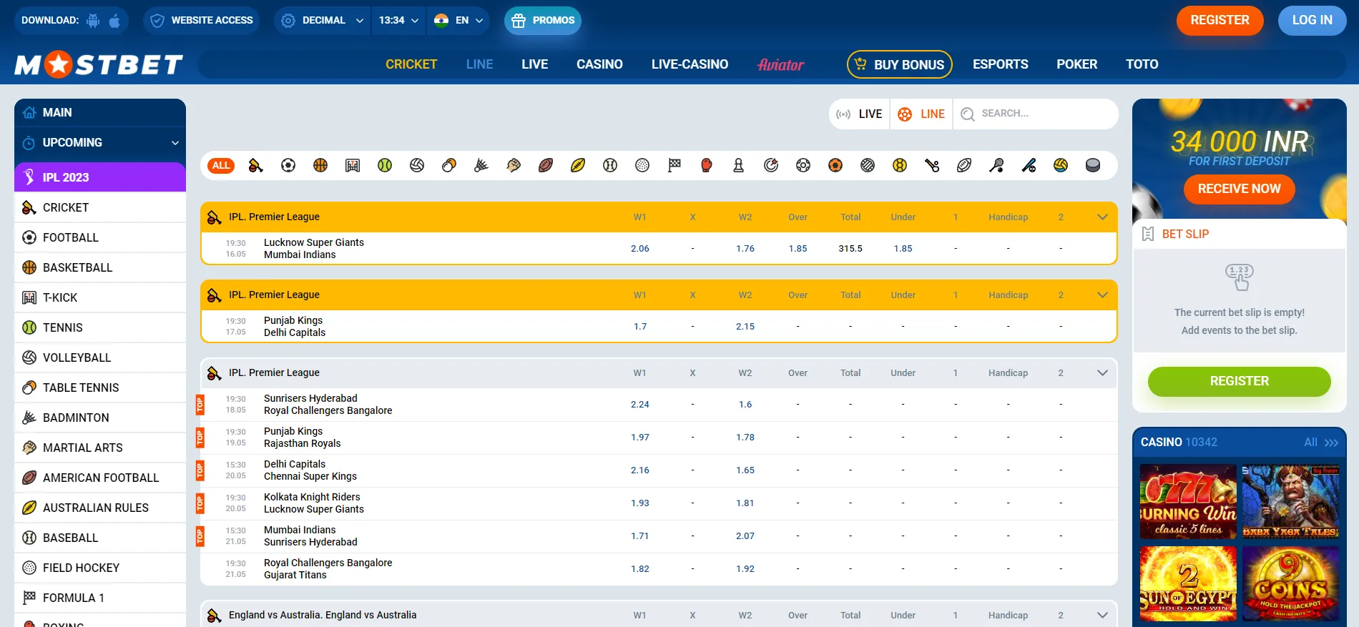The width and height of the screenshot is (1359, 627).
Task: Select the blue-and-yellow beach volleyball icon
Action: (1061, 165)
